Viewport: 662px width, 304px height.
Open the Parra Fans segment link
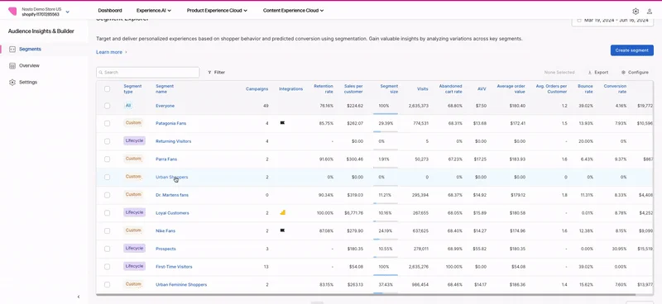(166, 159)
